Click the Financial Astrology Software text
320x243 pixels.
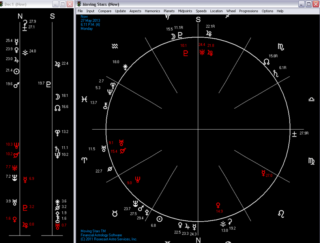pos(101,235)
